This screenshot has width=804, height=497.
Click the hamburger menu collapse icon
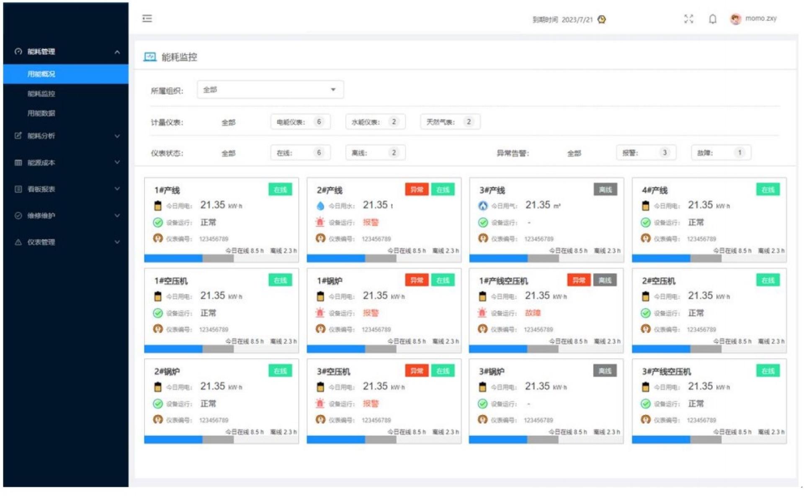[x=147, y=18]
